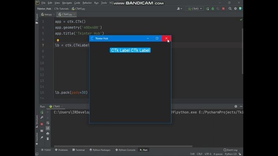The image size is (278, 156).
Task: Open IDE settings gear in top toolbar
Action: pos(235,9)
